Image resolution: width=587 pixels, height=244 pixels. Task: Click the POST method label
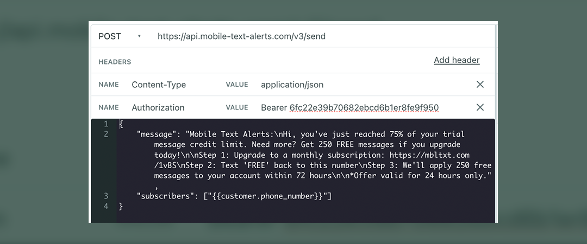pos(110,36)
